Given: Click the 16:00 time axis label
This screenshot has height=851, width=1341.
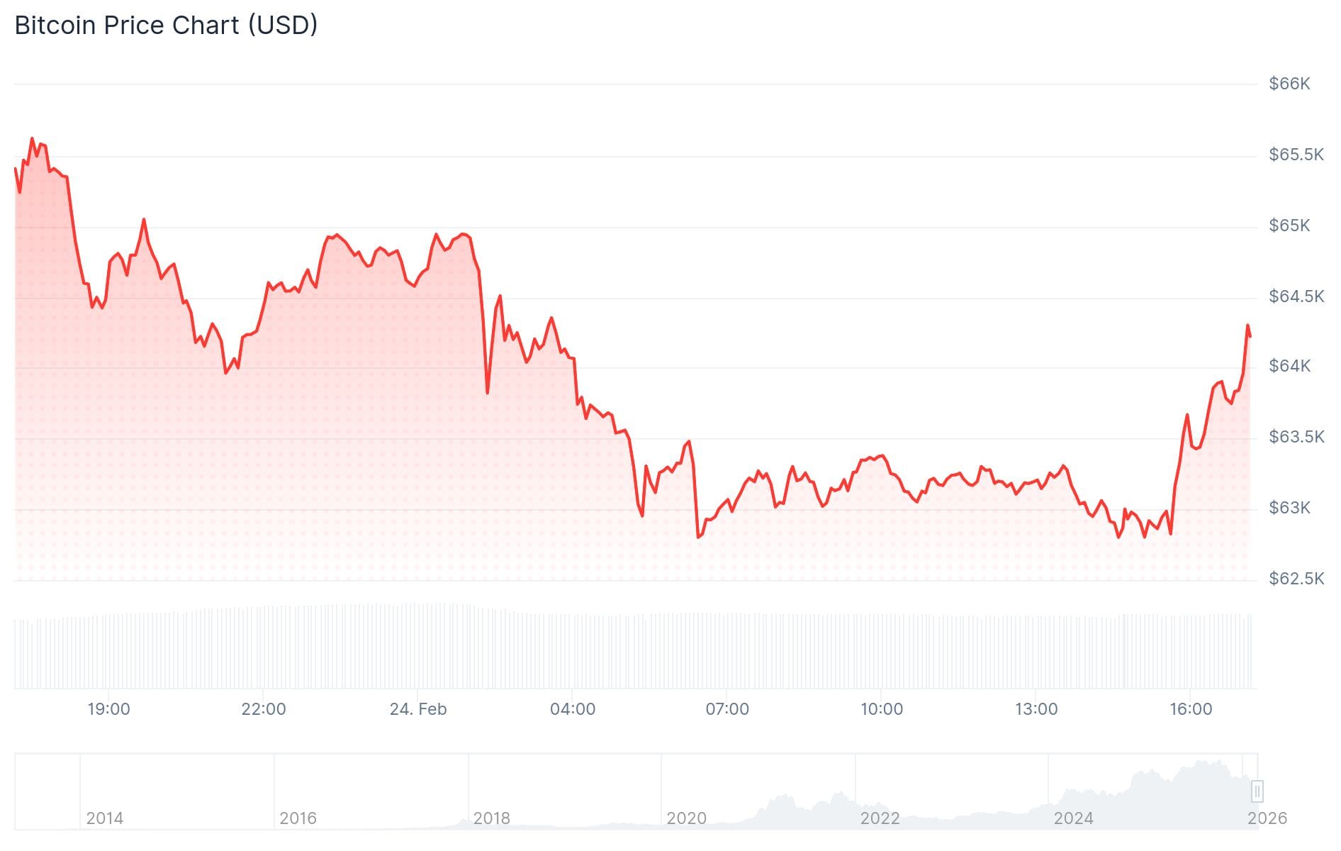Looking at the screenshot, I should coord(1191,709).
